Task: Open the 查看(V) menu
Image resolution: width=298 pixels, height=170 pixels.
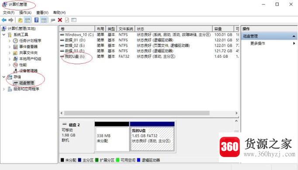Action: [x=42, y=13]
